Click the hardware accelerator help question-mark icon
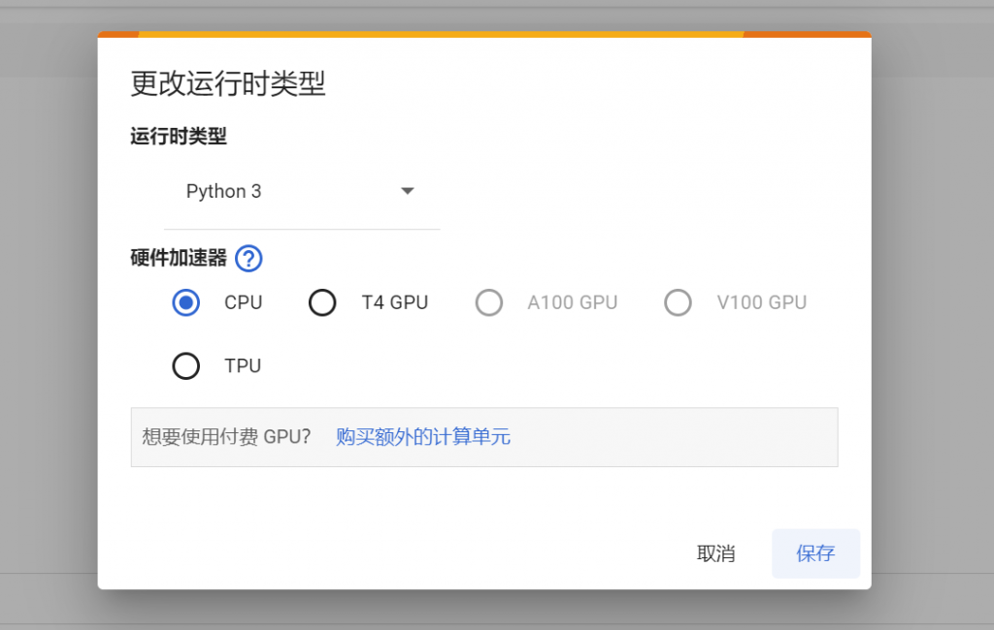The width and height of the screenshot is (994, 630). pos(249,259)
